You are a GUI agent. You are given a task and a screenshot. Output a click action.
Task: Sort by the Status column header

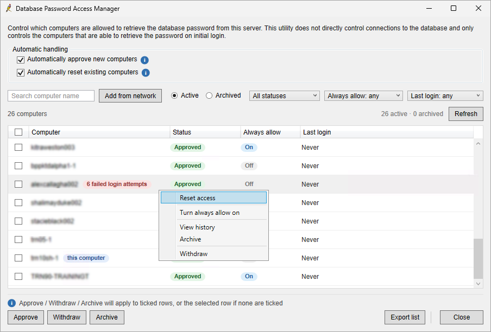coord(205,132)
